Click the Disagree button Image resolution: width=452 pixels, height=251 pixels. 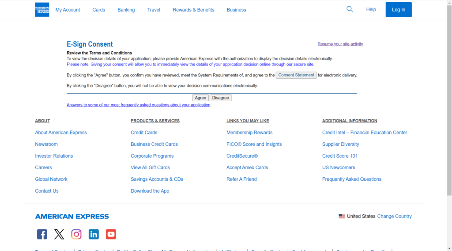click(x=221, y=98)
